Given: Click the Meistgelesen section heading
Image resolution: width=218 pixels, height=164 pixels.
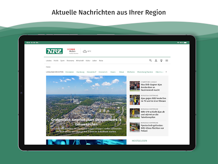Looking at the screenshot, I should click(139, 141).
